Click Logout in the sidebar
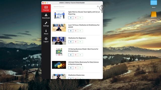Viewport: 161px width, 90px height. point(46,40)
